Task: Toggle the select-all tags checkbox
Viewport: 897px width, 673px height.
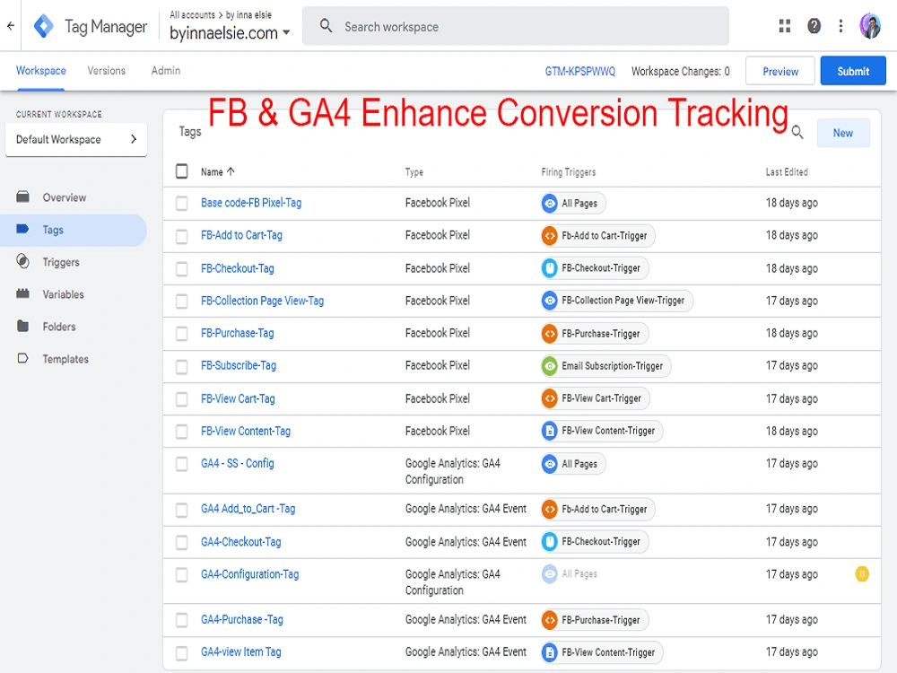Action: 181,171
